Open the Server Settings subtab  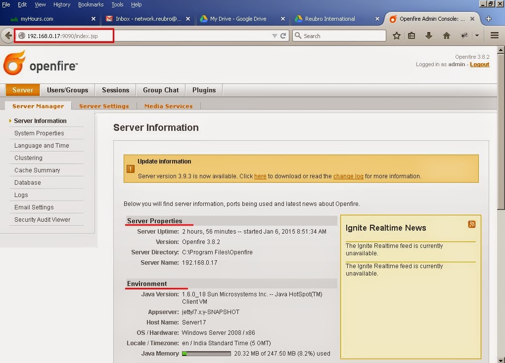point(104,106)
